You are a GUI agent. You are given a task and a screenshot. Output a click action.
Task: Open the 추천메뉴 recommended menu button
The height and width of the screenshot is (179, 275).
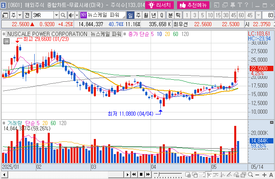coord(193,5)
